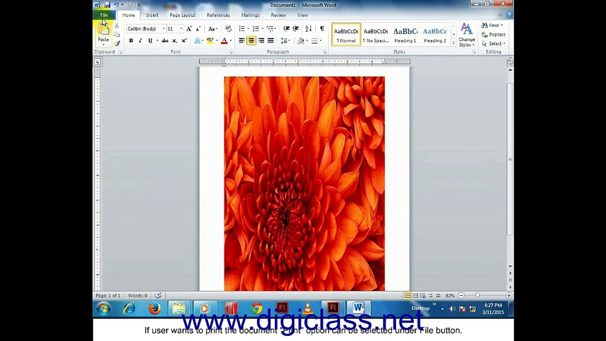Open the font name dropdown Calibri (Body)
Screen dimensions: 606x341
[163, 29]
